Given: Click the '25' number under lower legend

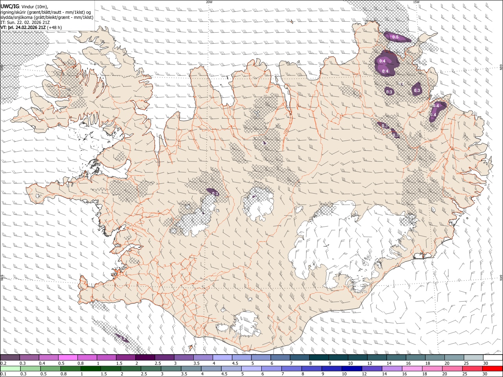Looking at the screenshot, I should (x=466, y=374).
